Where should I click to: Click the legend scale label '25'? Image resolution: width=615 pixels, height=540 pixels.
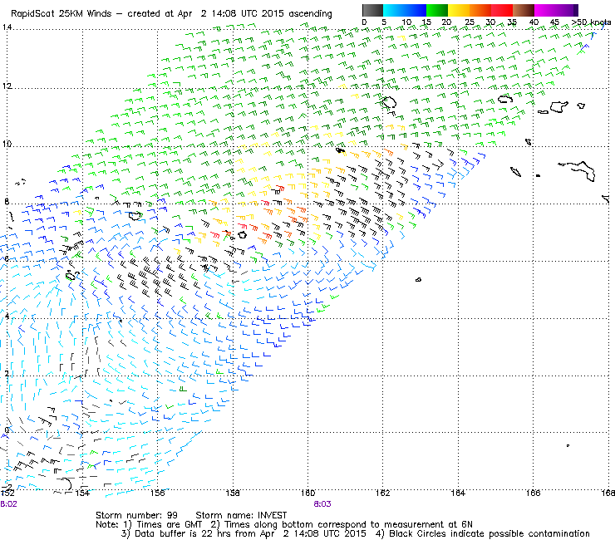pos(470,22)
